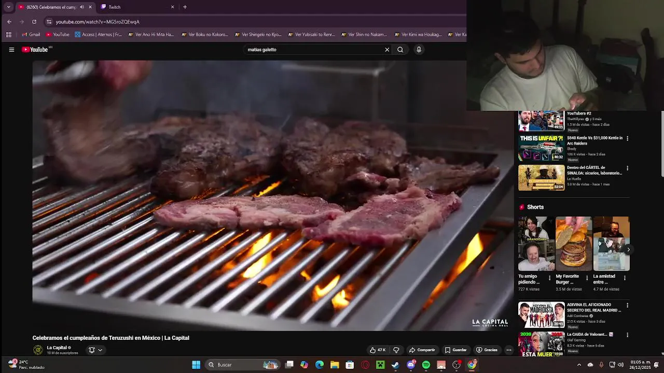The image size is (664, 373).
Task: Click the Windows taskbar Buscar search box
Action: 242,365
